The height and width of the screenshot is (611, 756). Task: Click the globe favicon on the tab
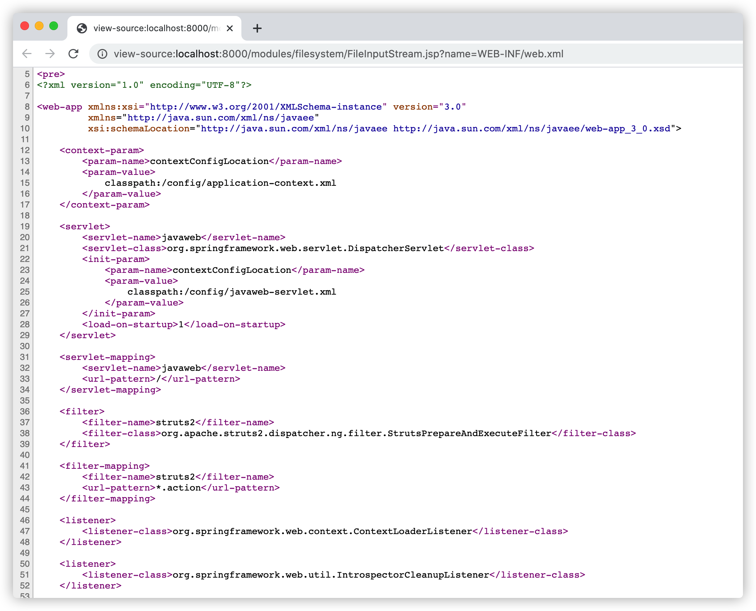(82, 28)
